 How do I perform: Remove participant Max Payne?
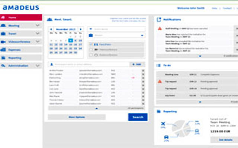click(x=143, y=96)
